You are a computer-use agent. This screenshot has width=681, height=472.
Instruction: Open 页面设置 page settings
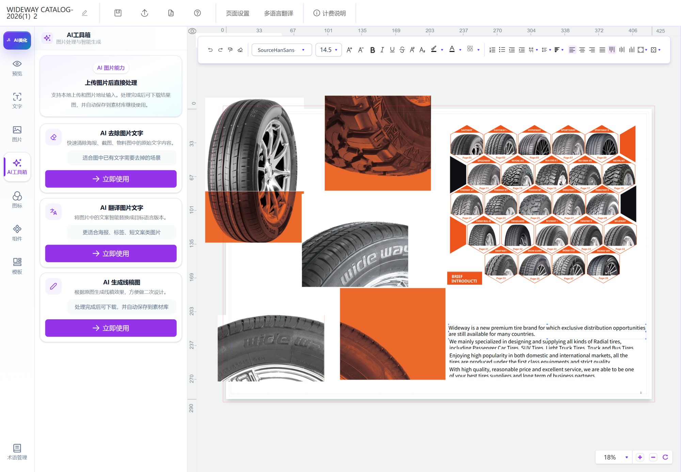(x=238, y=13)
